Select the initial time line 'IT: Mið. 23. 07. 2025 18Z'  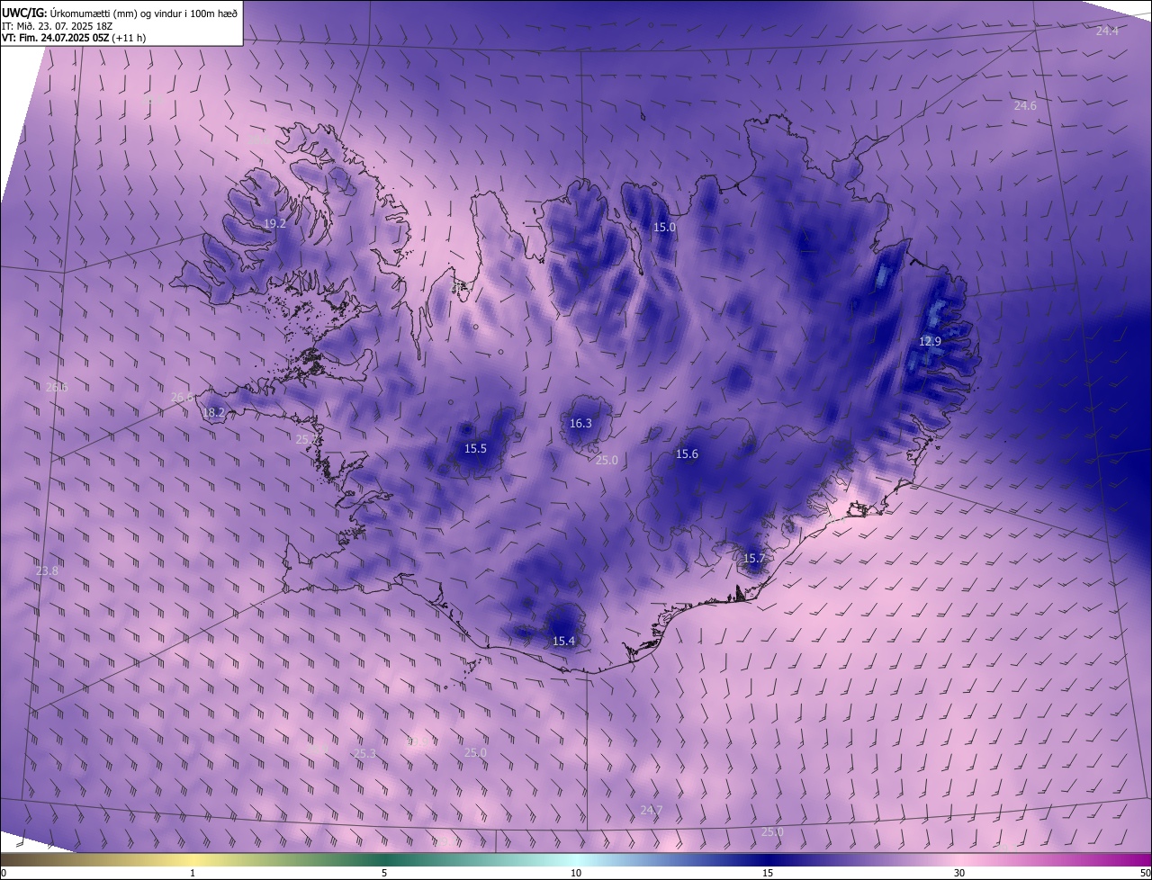[58, 26]
